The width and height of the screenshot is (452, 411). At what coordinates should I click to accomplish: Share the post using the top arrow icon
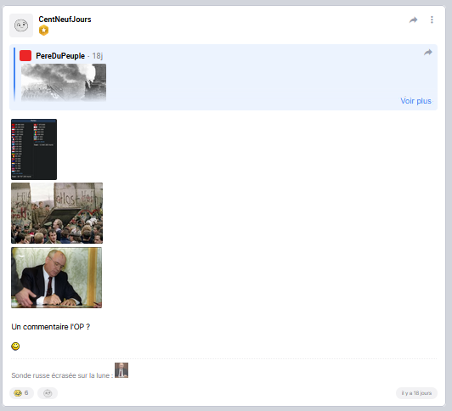pyautogui.click(x=414, y=20)
